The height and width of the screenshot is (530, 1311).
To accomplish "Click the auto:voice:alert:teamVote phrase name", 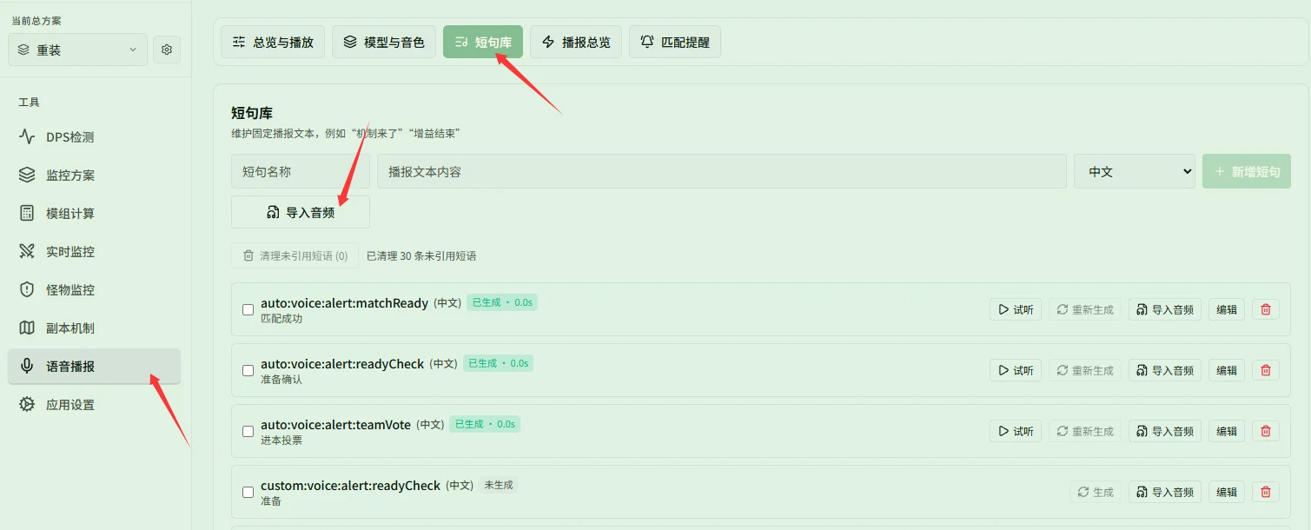I will click(x=335, y=425).
